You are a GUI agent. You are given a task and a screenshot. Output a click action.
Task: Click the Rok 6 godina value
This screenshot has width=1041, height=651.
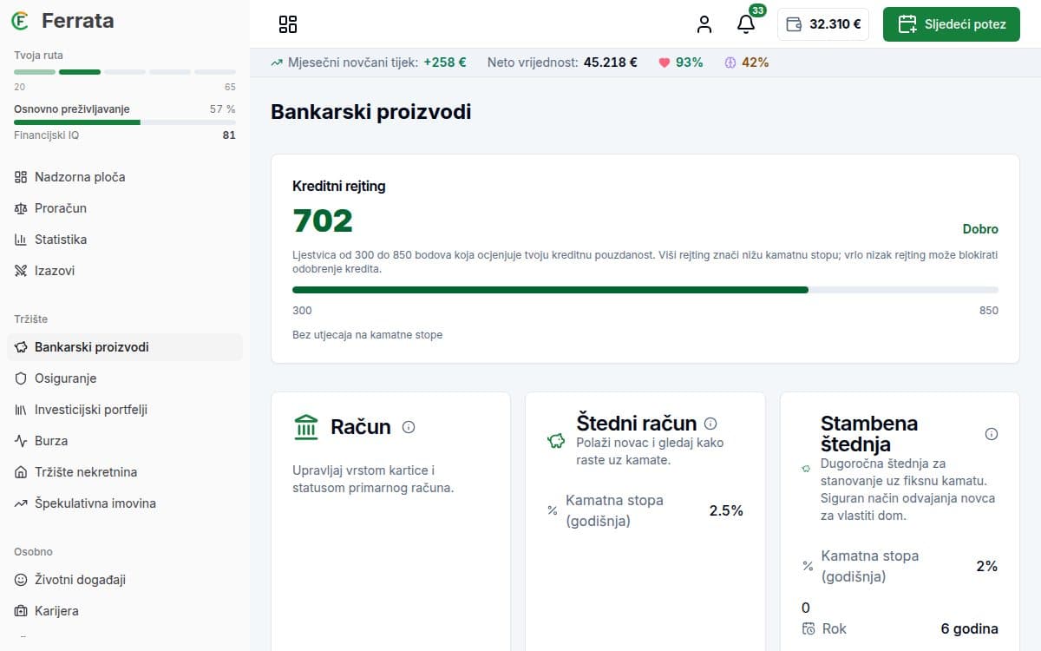[970, 628]
